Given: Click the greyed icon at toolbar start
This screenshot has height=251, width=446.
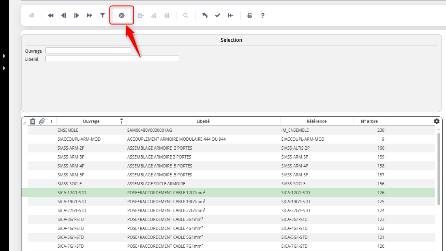Looking at the screenshot, I should pos(32,15).
